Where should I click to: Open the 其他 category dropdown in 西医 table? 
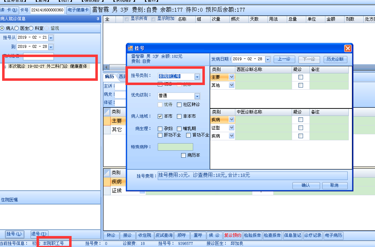(x=231, y=85)
